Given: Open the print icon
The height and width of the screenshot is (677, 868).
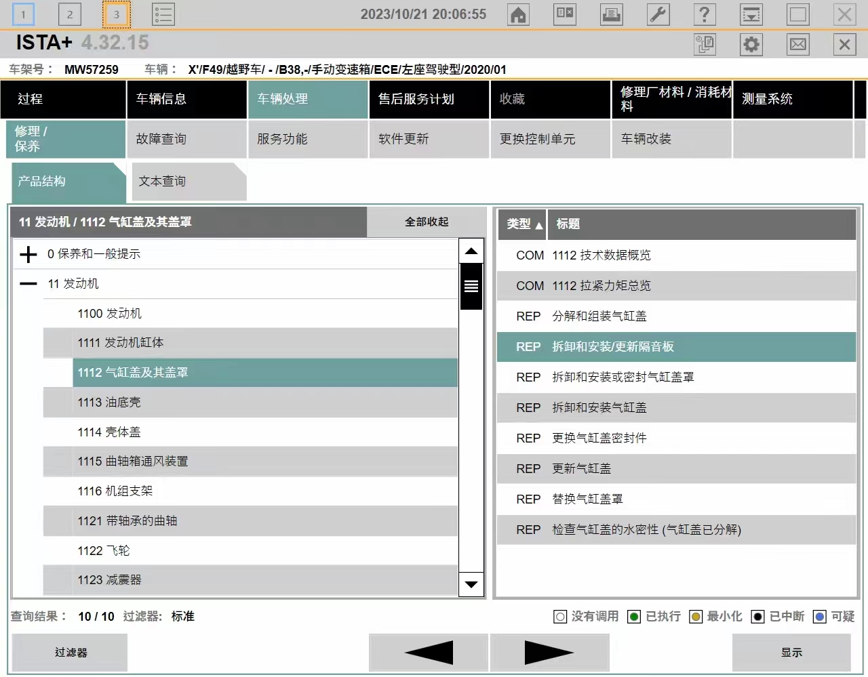Looking at the screenshot, I should coord(612,14).
